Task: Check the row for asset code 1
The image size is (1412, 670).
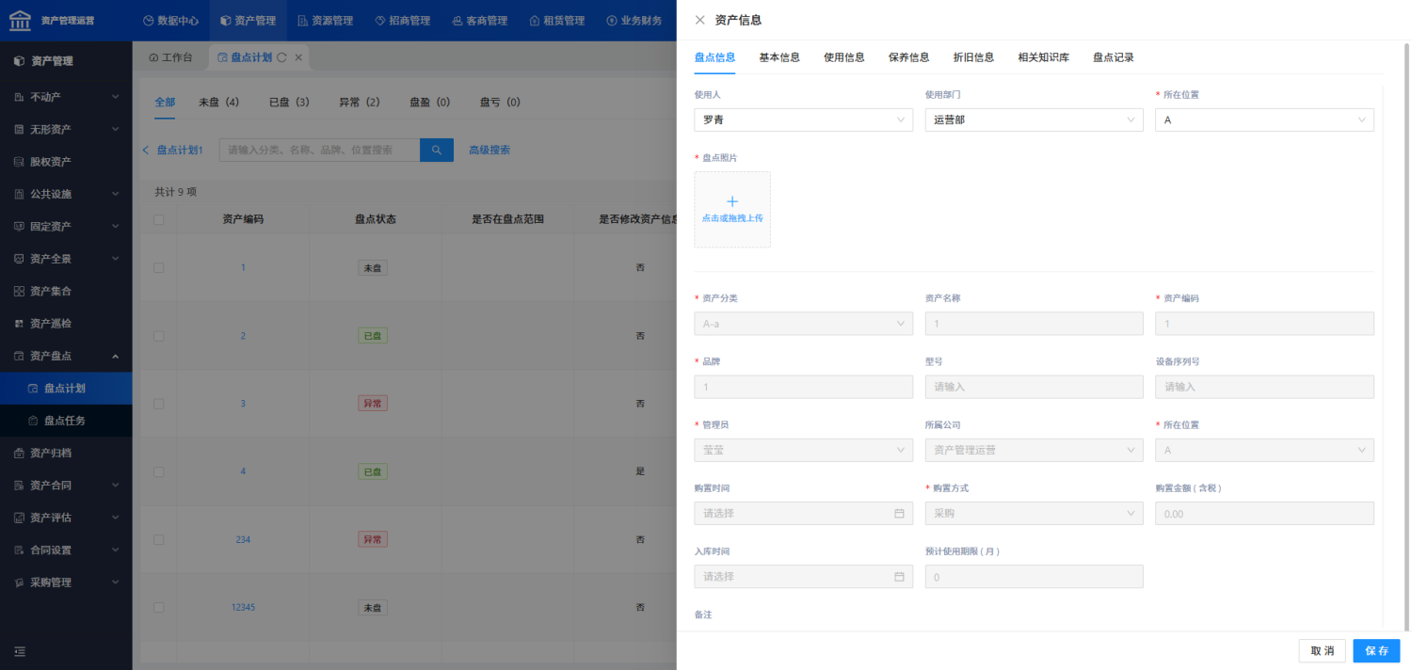Action: [158, 267]
